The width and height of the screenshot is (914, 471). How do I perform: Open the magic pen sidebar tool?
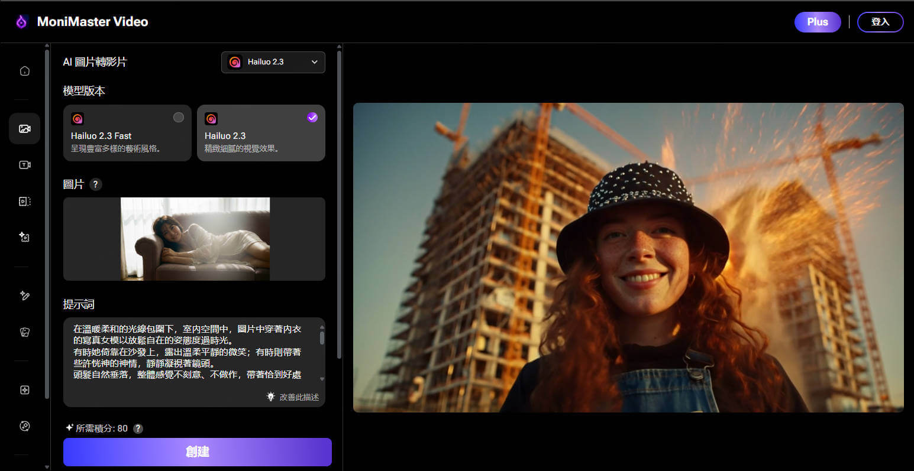24,295
